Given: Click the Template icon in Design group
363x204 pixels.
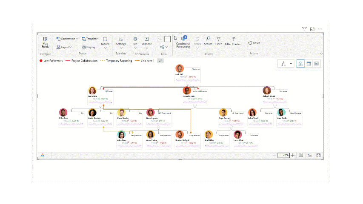Looking at the screenshot, I should [x=90, y=39].
